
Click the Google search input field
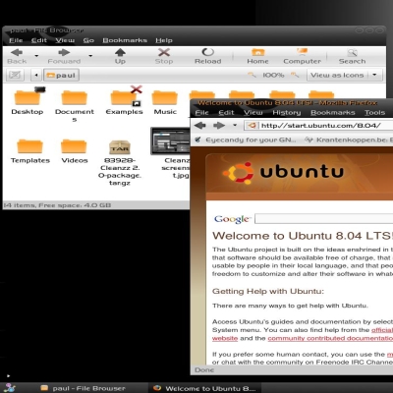click(x=324, y=218)
